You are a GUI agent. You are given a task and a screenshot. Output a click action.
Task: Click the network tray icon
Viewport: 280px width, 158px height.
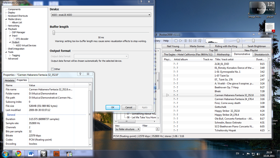click(x=253, y=154)
